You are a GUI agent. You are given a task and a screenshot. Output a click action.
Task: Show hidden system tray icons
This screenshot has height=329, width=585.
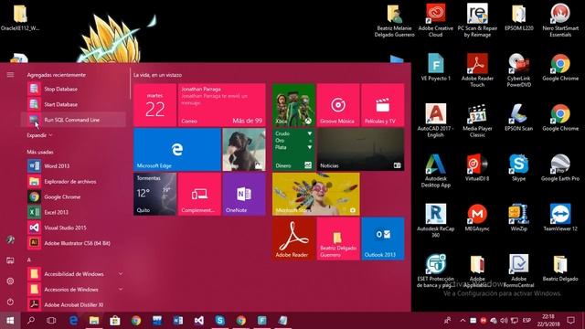(463, 321)
